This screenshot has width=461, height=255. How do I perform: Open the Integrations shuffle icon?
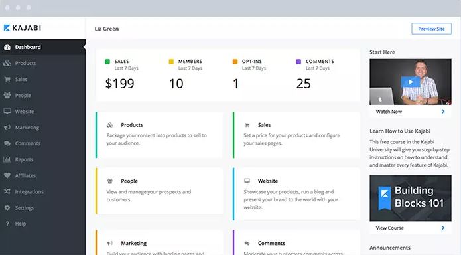pos(7,191)
